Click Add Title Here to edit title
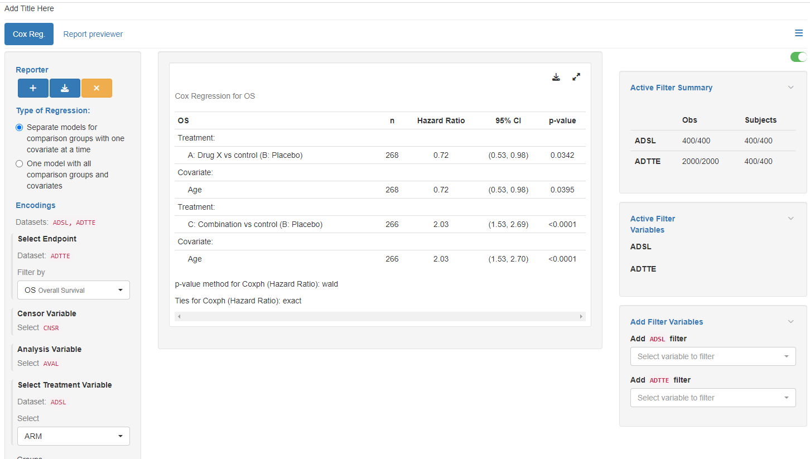This screenshot has width=810, height=459. pyautogui.click(x=29, y=8)
